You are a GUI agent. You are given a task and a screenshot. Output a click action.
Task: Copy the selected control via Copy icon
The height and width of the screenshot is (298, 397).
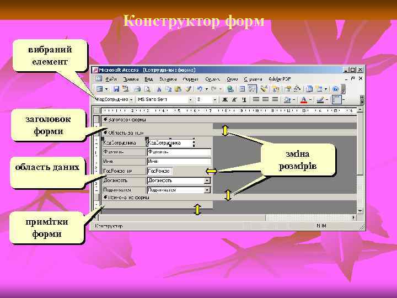tap(168, 89)
